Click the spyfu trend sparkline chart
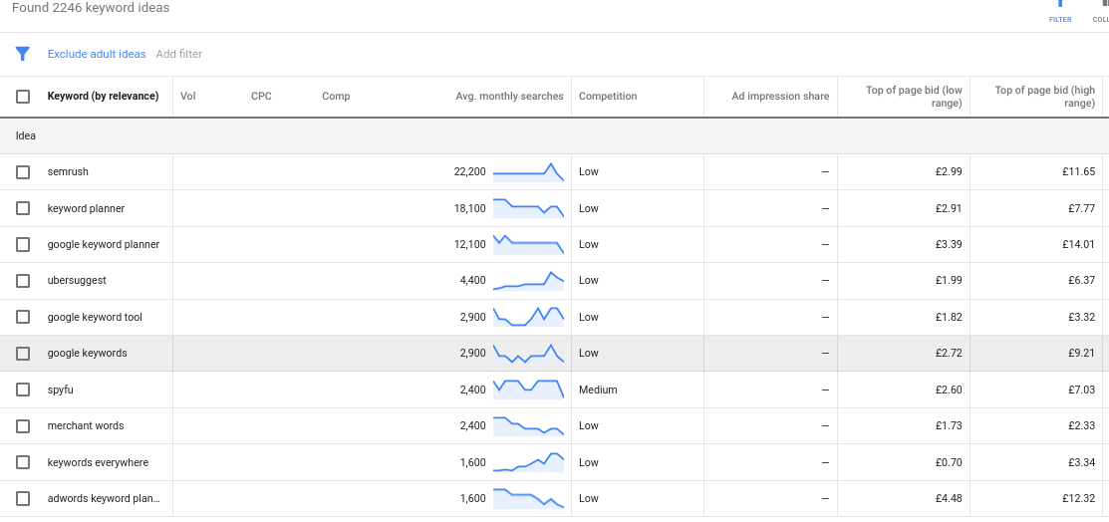Screen dimensions: 1109x522 coord(528,390)
